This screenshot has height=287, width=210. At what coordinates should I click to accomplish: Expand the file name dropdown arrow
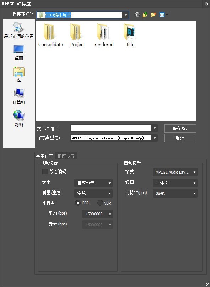[155, 128]
